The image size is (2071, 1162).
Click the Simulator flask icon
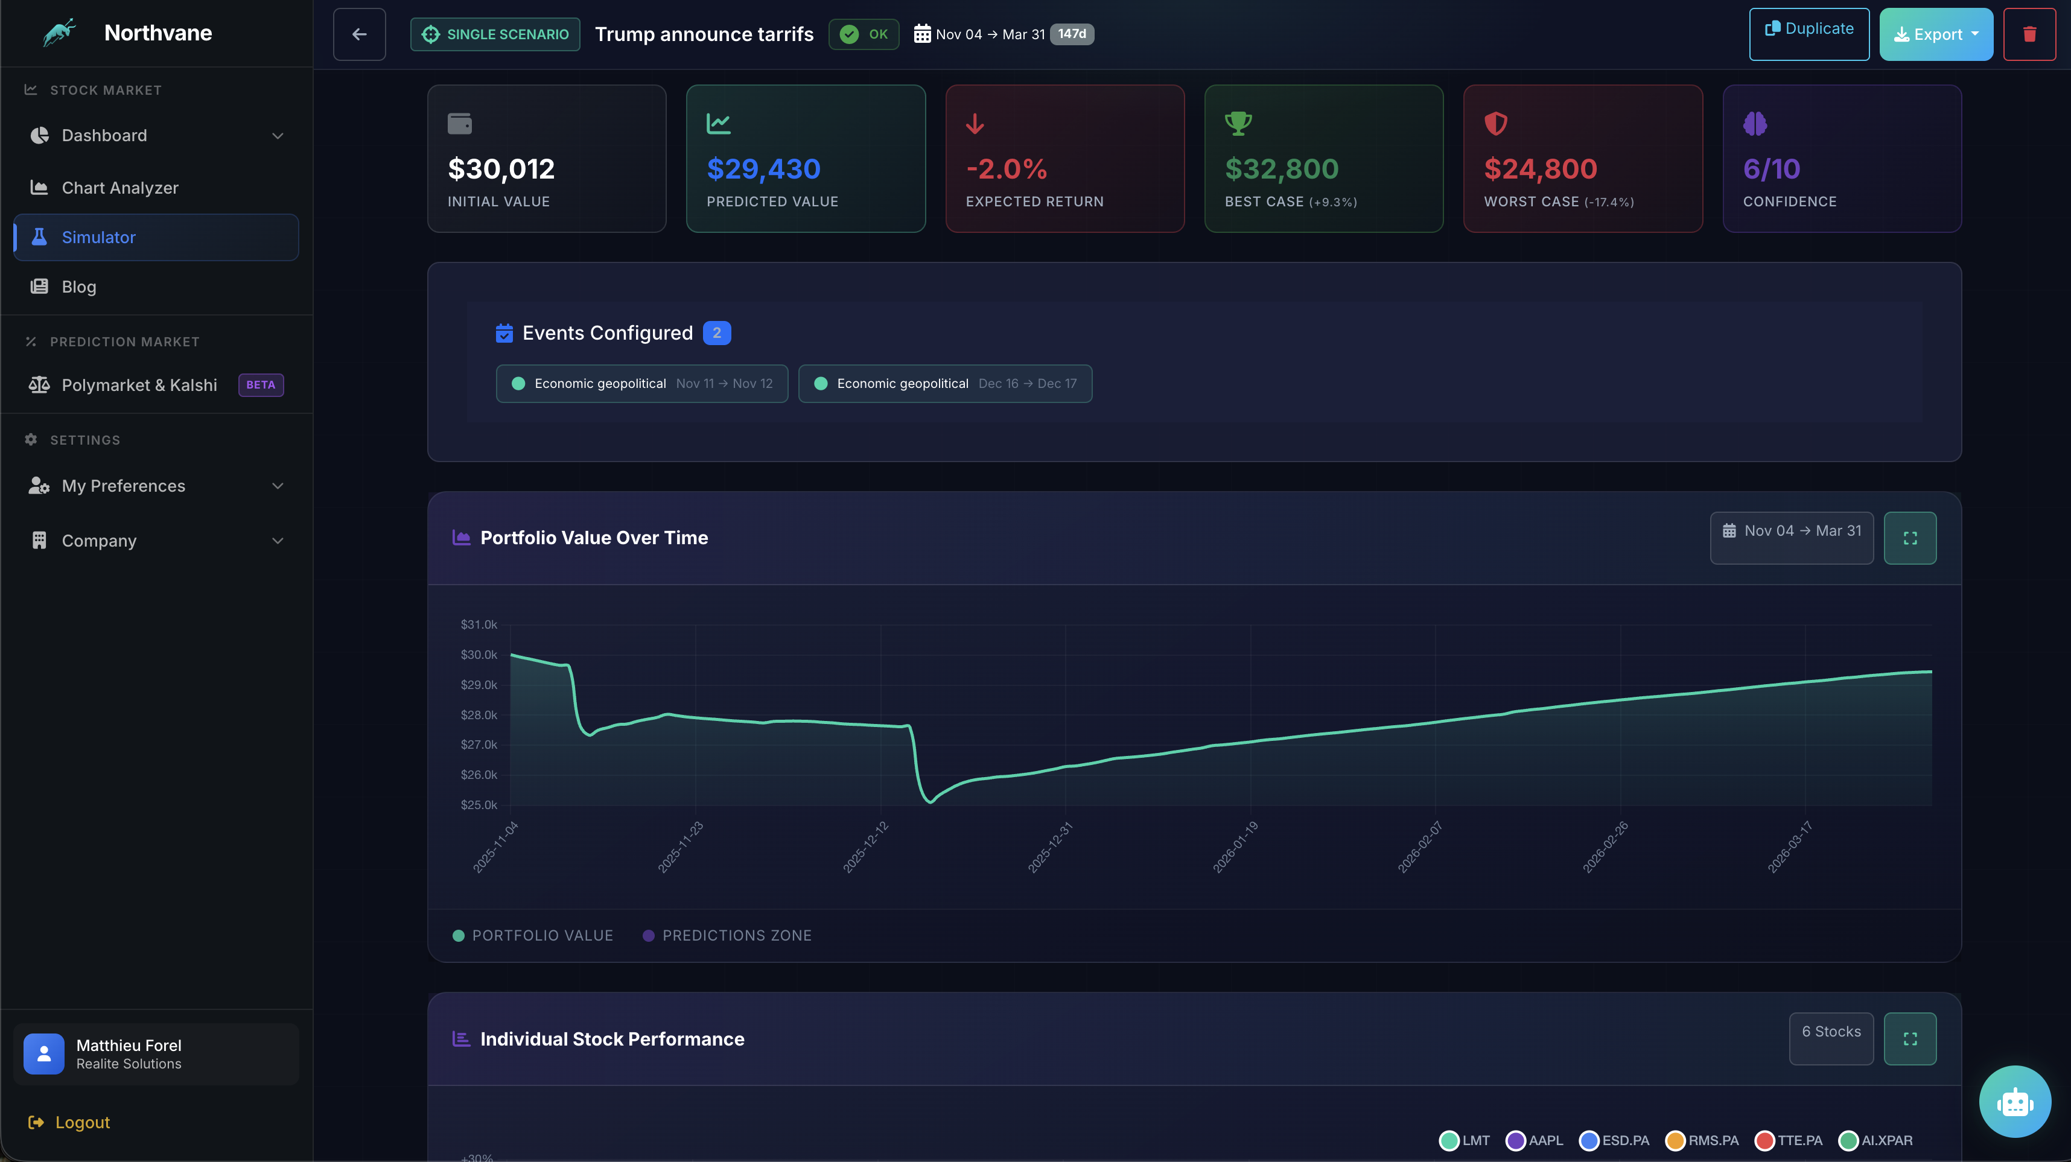[39, 237]
